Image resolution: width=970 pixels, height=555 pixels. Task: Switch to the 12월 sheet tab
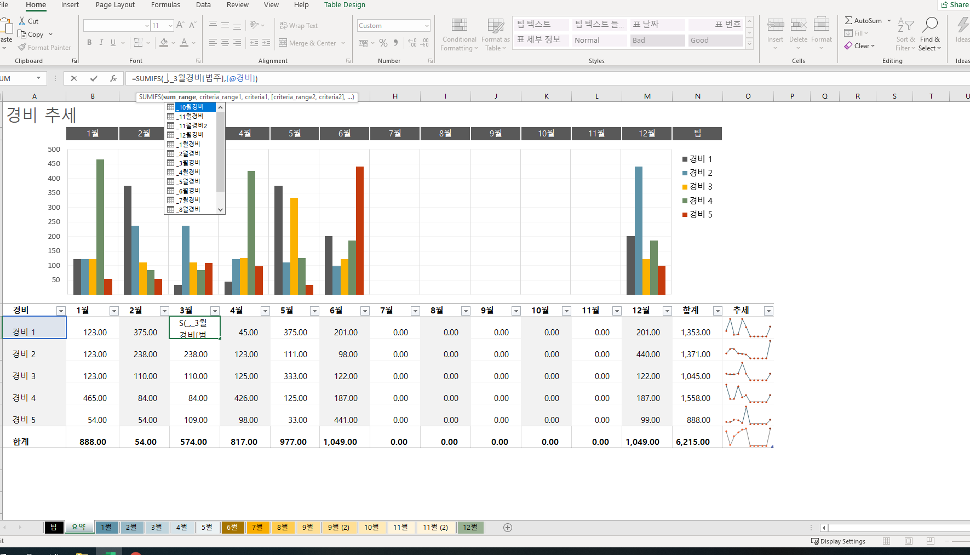(470, 527)
